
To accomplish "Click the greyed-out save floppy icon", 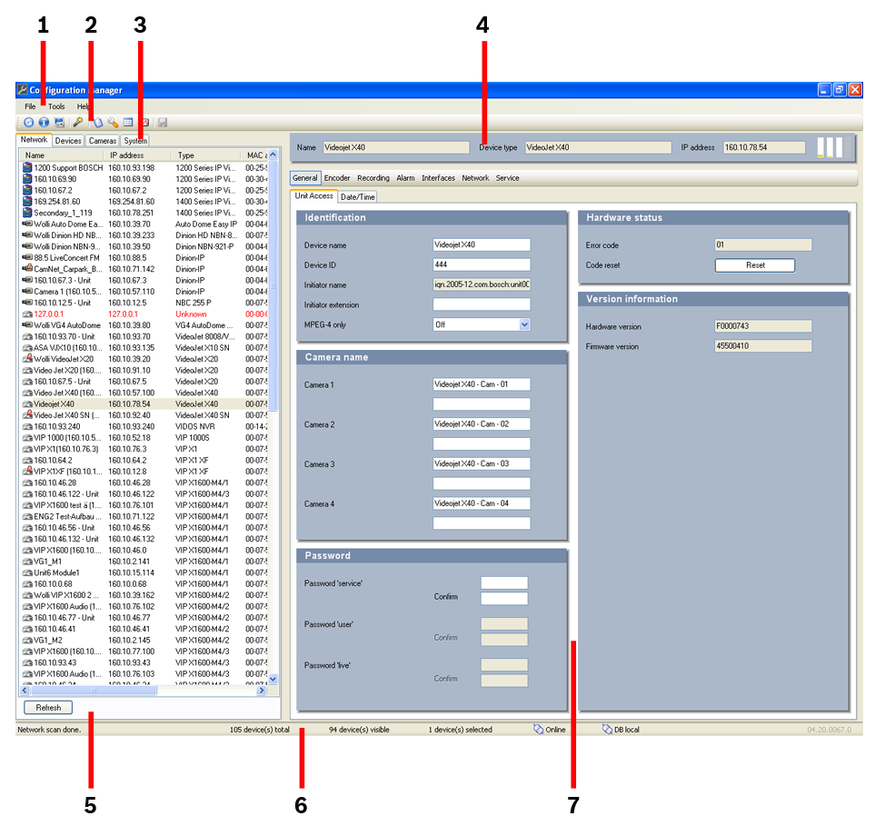I will pyautogui.click(x=163, y=123).
